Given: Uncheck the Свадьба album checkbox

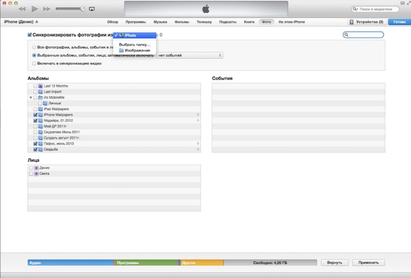Looking at the screenshot, I should point(35,150).
